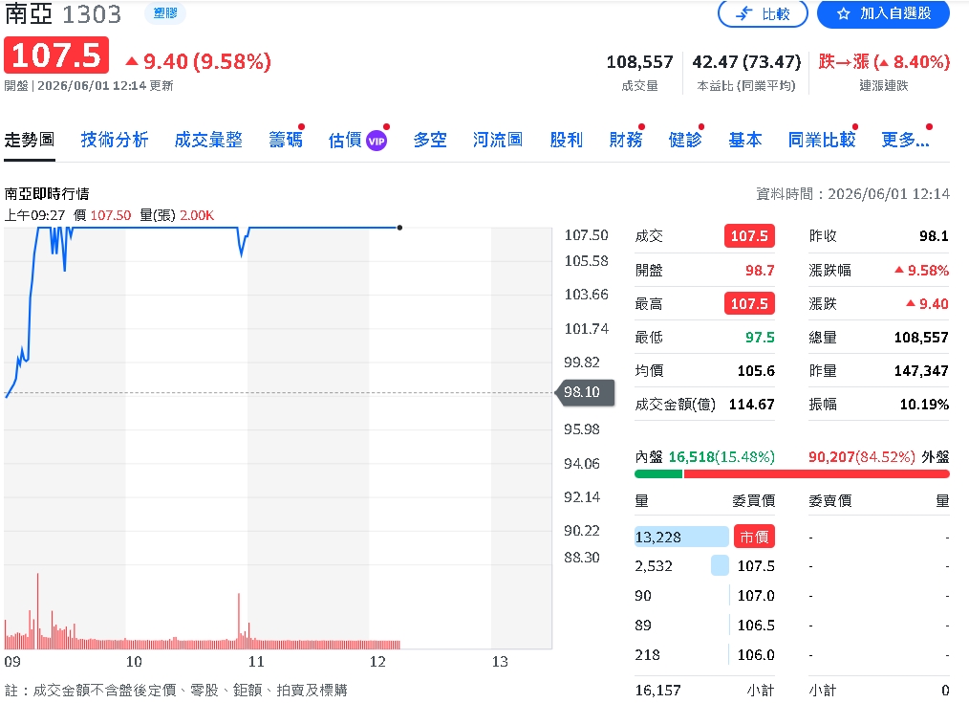Switch to 多空 tab
Screen dimensions: 969x703
(430, 140)
